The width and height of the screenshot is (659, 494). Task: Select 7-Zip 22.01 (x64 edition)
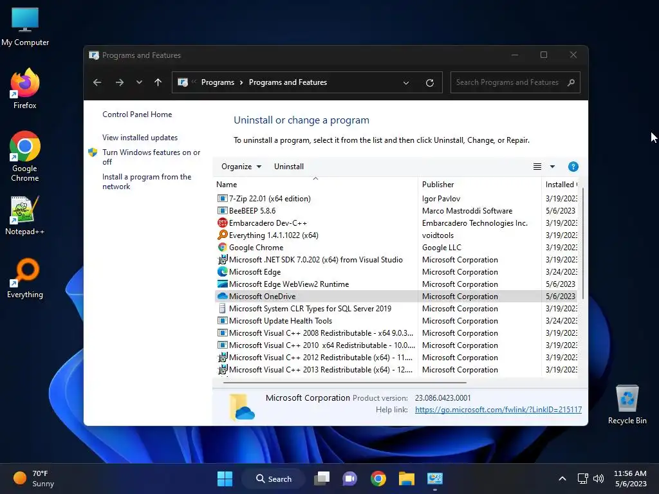coord(270,199)
